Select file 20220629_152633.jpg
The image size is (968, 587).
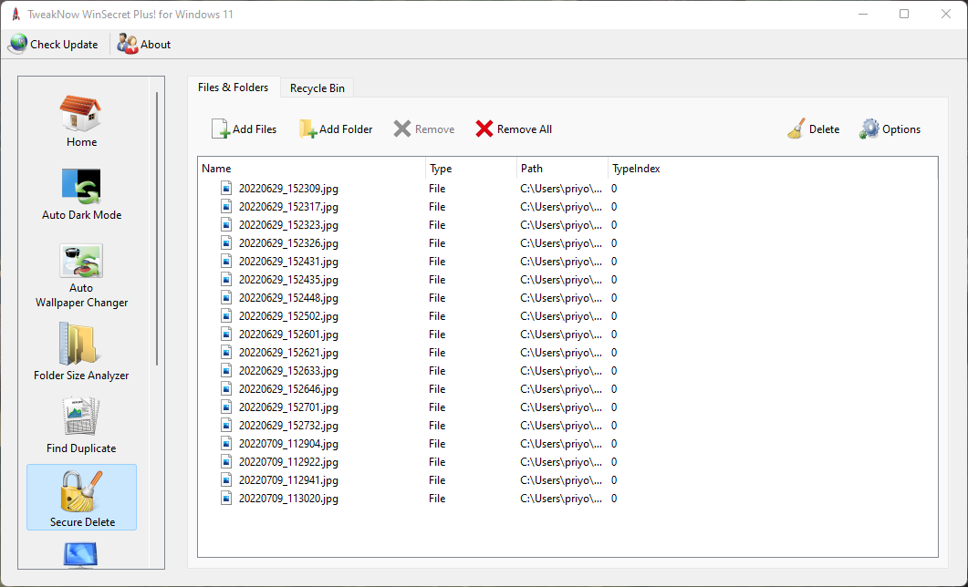[288, 371]
